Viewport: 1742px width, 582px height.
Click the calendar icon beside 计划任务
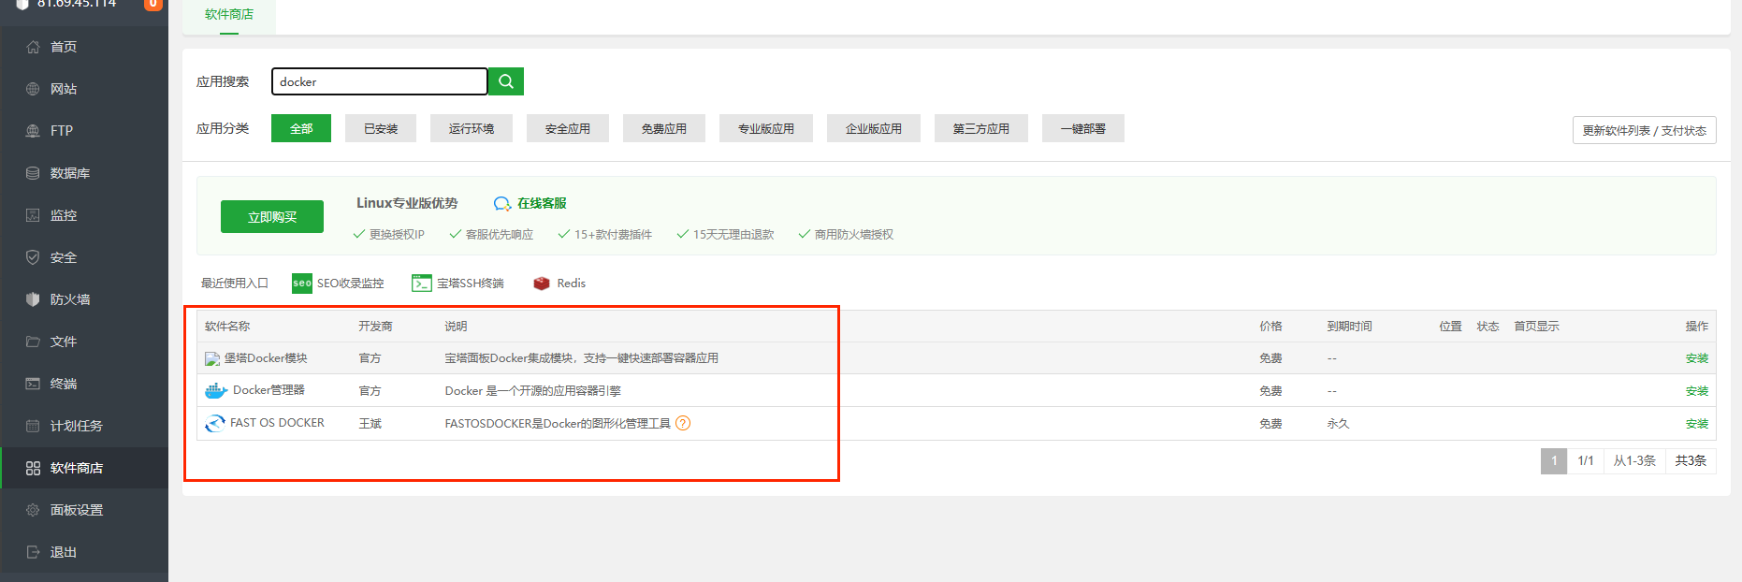click(33, 426)
